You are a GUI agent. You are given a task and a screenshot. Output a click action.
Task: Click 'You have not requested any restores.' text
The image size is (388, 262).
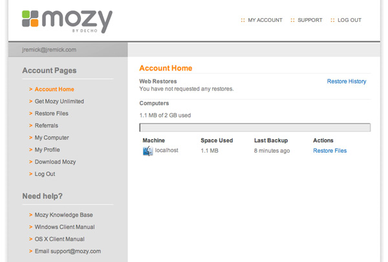pos(186,89)
